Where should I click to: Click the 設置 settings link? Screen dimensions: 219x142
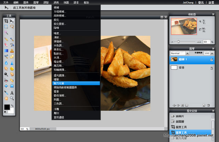pos(211,2)
